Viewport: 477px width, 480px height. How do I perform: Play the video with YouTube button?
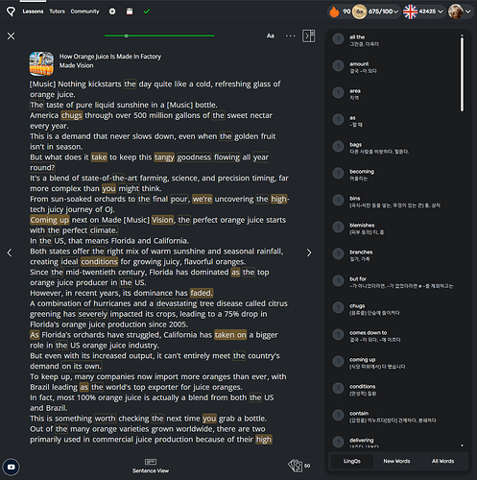[12, 467]
